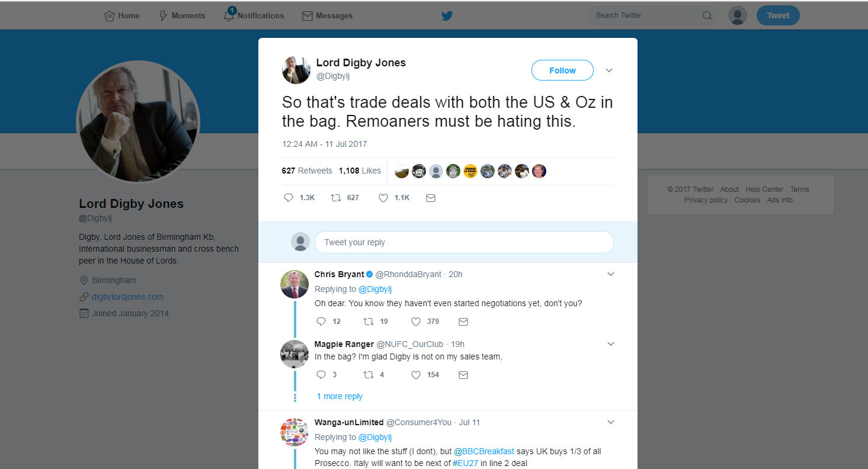Image resolution: width=868 pixels, height=469 pixels.
Task: Reply to Magpie Ranger's tweet
Action: 321,375
